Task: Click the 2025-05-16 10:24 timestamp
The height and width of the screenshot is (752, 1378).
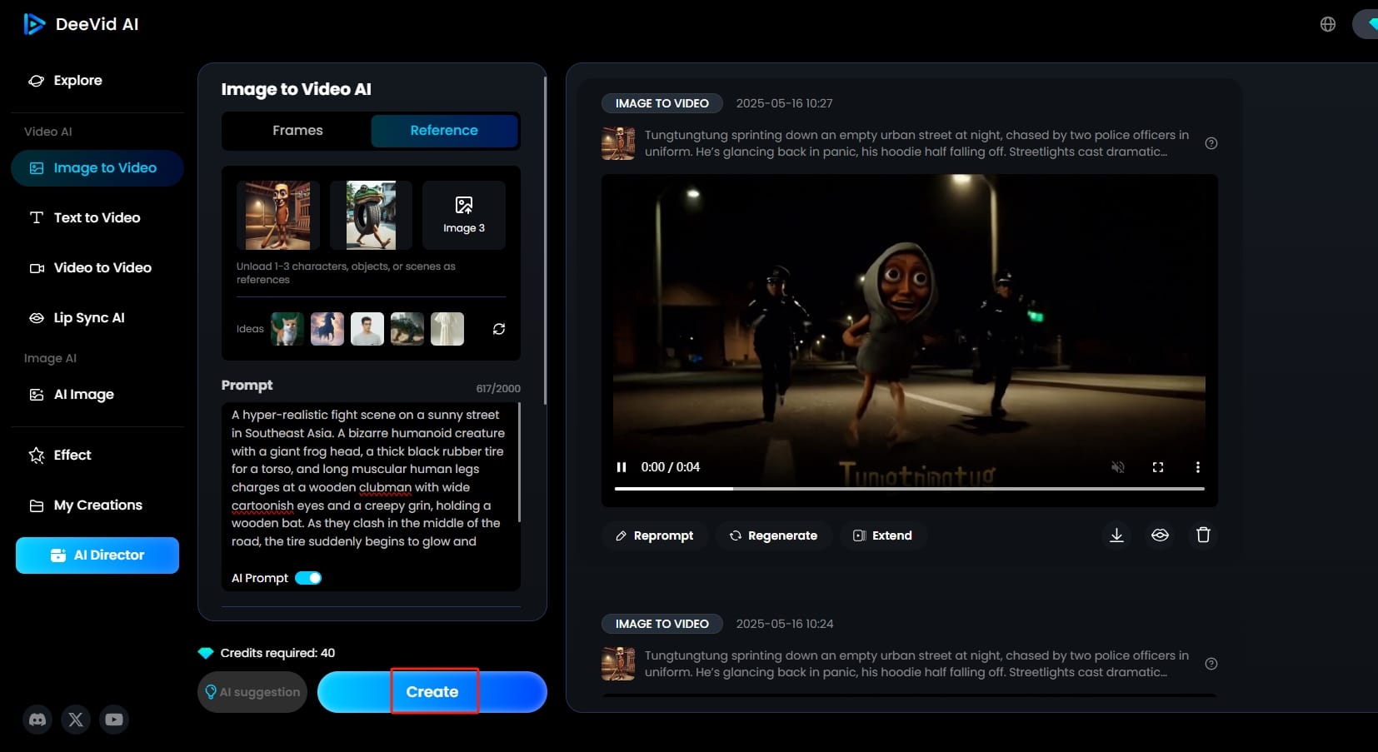Action: 784,624
